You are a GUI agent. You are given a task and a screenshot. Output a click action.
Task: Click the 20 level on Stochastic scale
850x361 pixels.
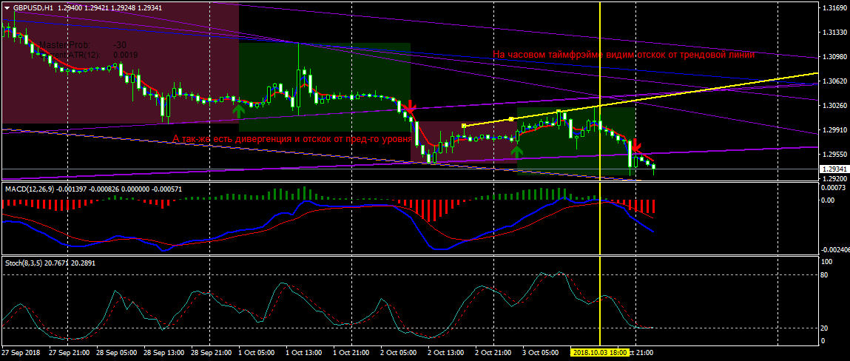click(x=826, y=328)
